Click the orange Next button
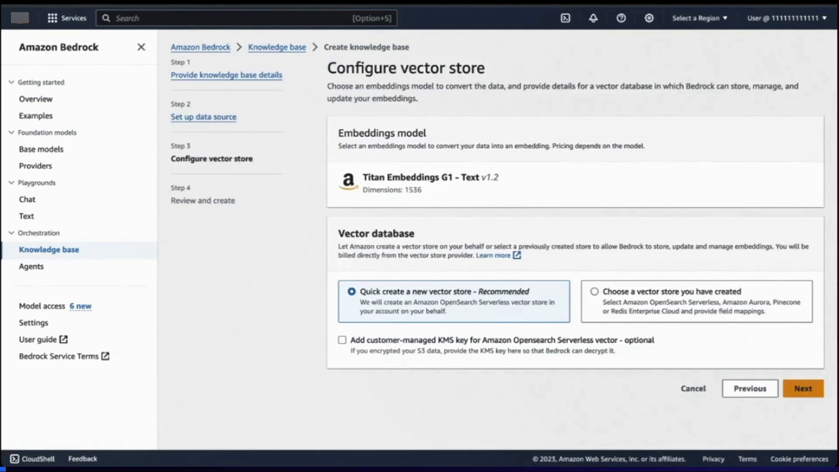The width and height of the screenshot is (839, 472). point(803,389)
